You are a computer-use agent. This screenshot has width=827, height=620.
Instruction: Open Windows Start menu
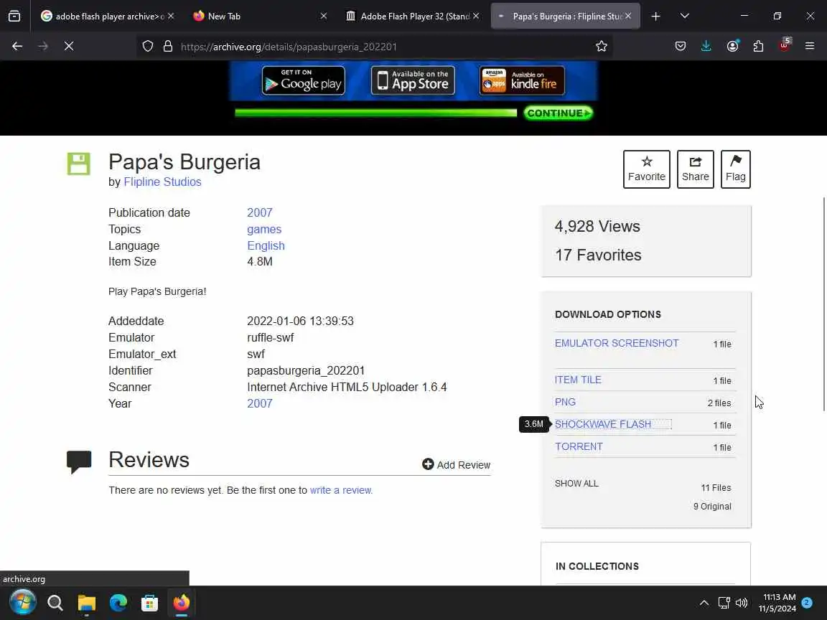click(x=23, y=603)
